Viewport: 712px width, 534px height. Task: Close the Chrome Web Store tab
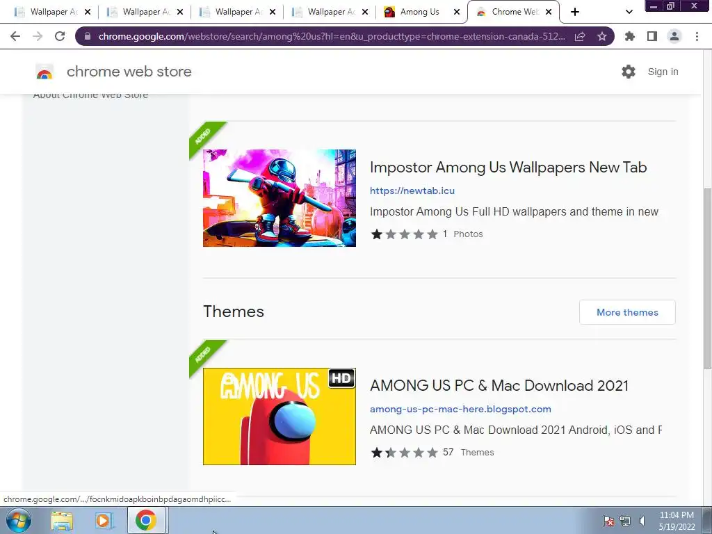click(x=549, y=13)
